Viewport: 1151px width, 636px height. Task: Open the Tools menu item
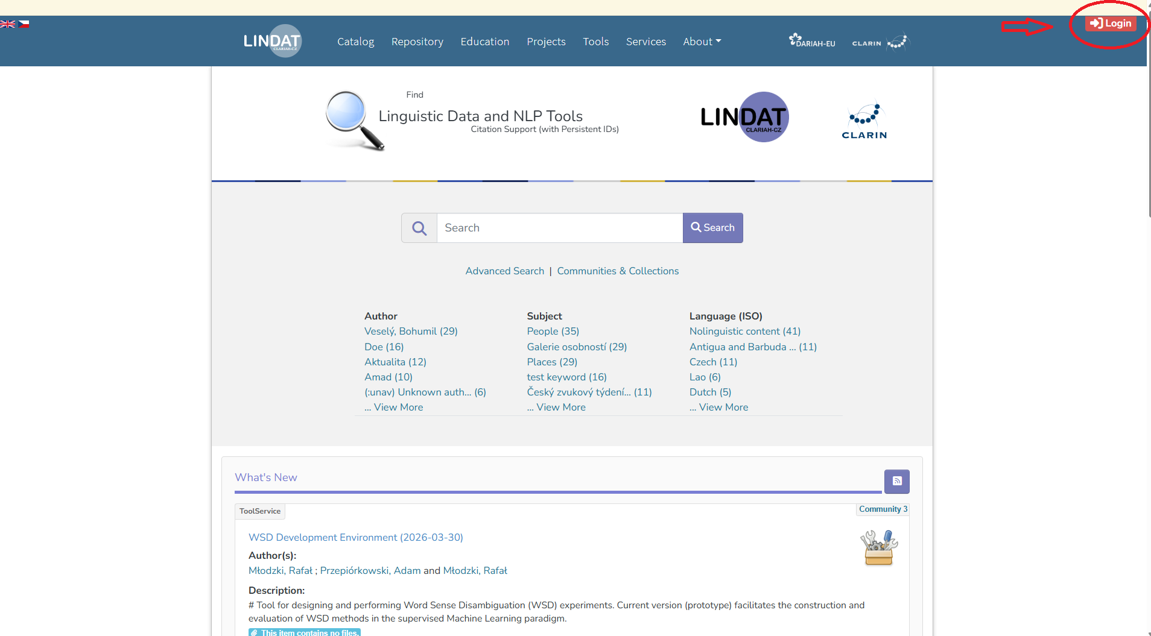point(596,42)
